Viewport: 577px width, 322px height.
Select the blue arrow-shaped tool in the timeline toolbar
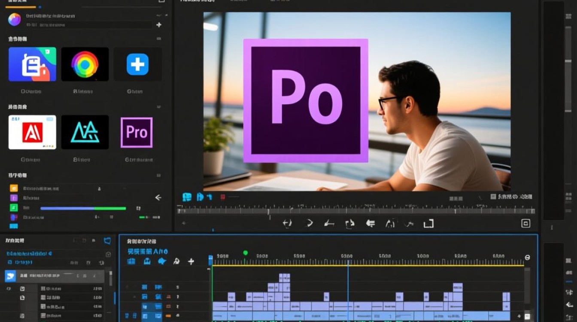pos(161,261)
